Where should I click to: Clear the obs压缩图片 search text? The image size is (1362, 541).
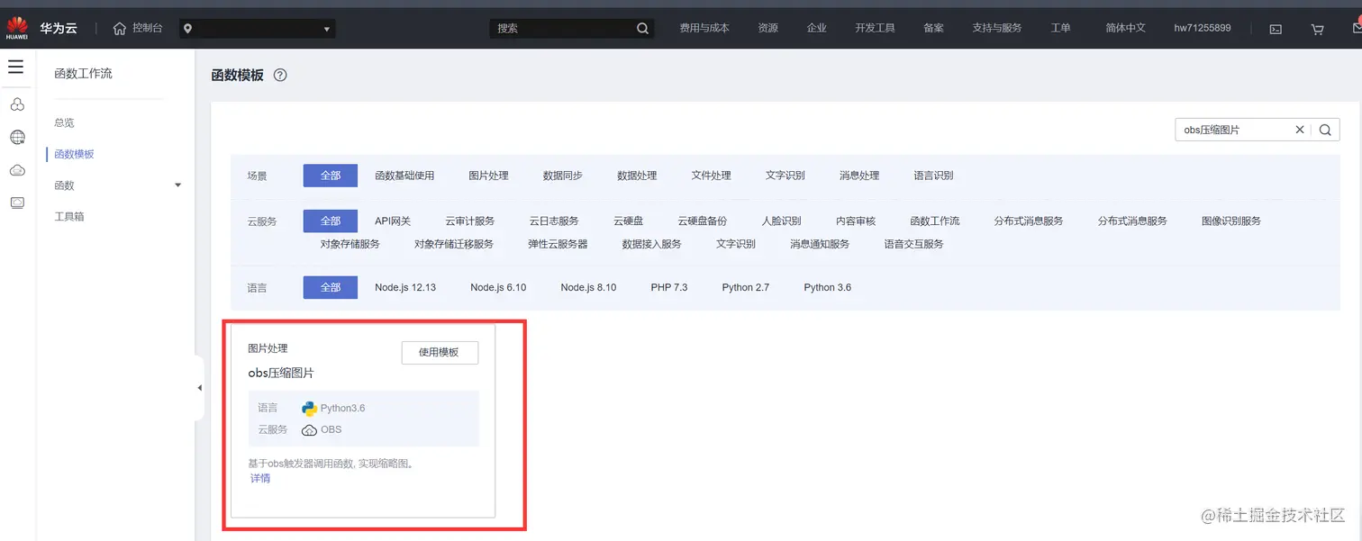1300,130
